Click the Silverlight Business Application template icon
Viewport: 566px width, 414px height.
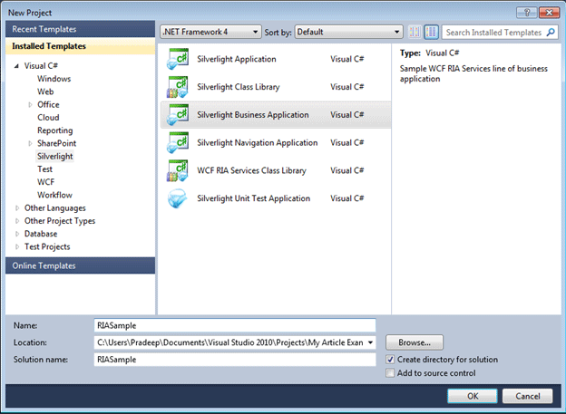coord(178,115)
